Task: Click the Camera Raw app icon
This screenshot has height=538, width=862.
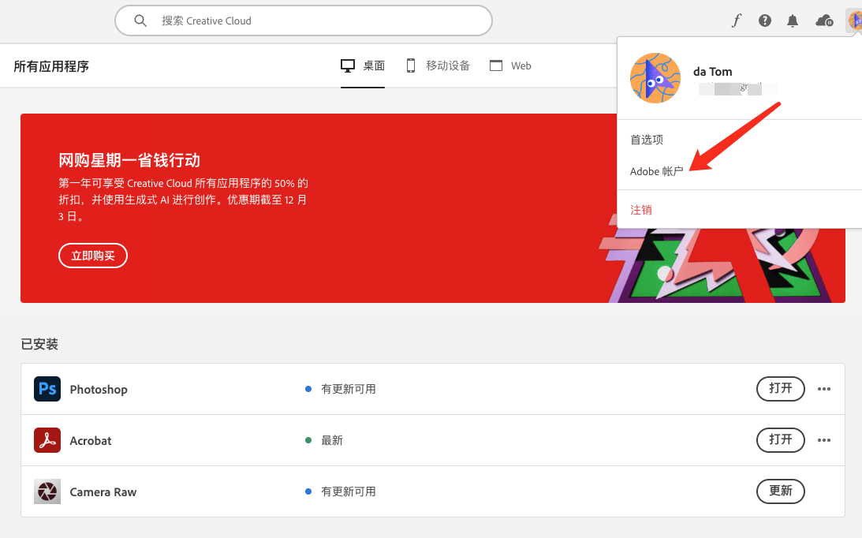Action: [47, 491]
